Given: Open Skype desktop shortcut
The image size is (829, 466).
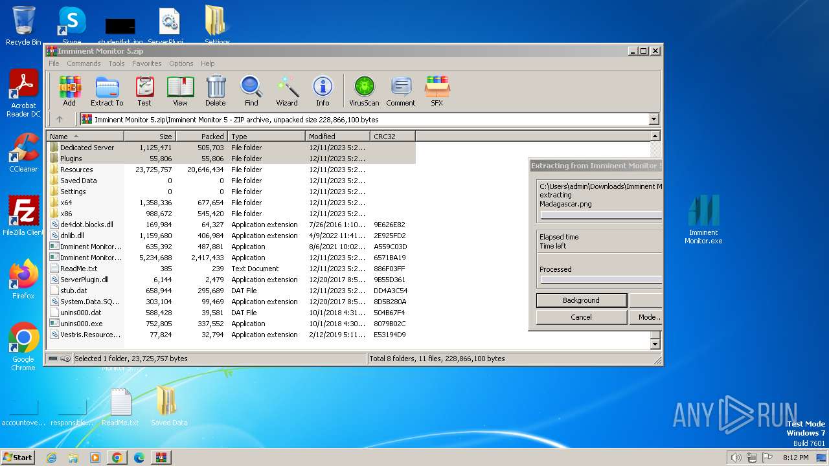Looking at the screenshot, I should 72,25.
